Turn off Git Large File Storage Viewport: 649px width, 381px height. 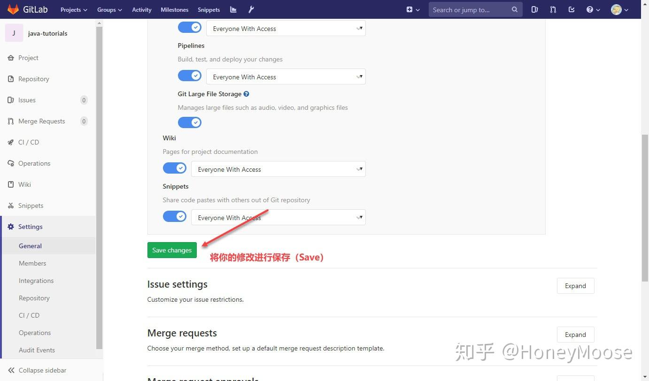coord(189,122)
